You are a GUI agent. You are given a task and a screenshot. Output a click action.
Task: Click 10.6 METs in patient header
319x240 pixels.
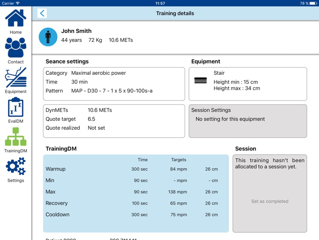click(x=121, y=40)
